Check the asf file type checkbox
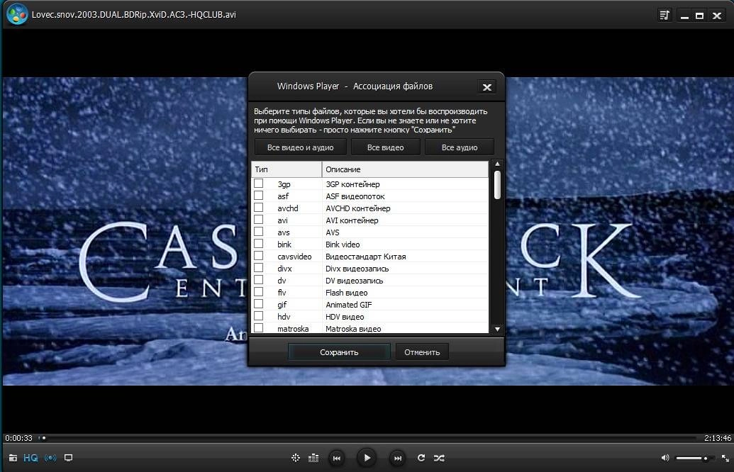 pyautogui.click(x=258, y=196)
